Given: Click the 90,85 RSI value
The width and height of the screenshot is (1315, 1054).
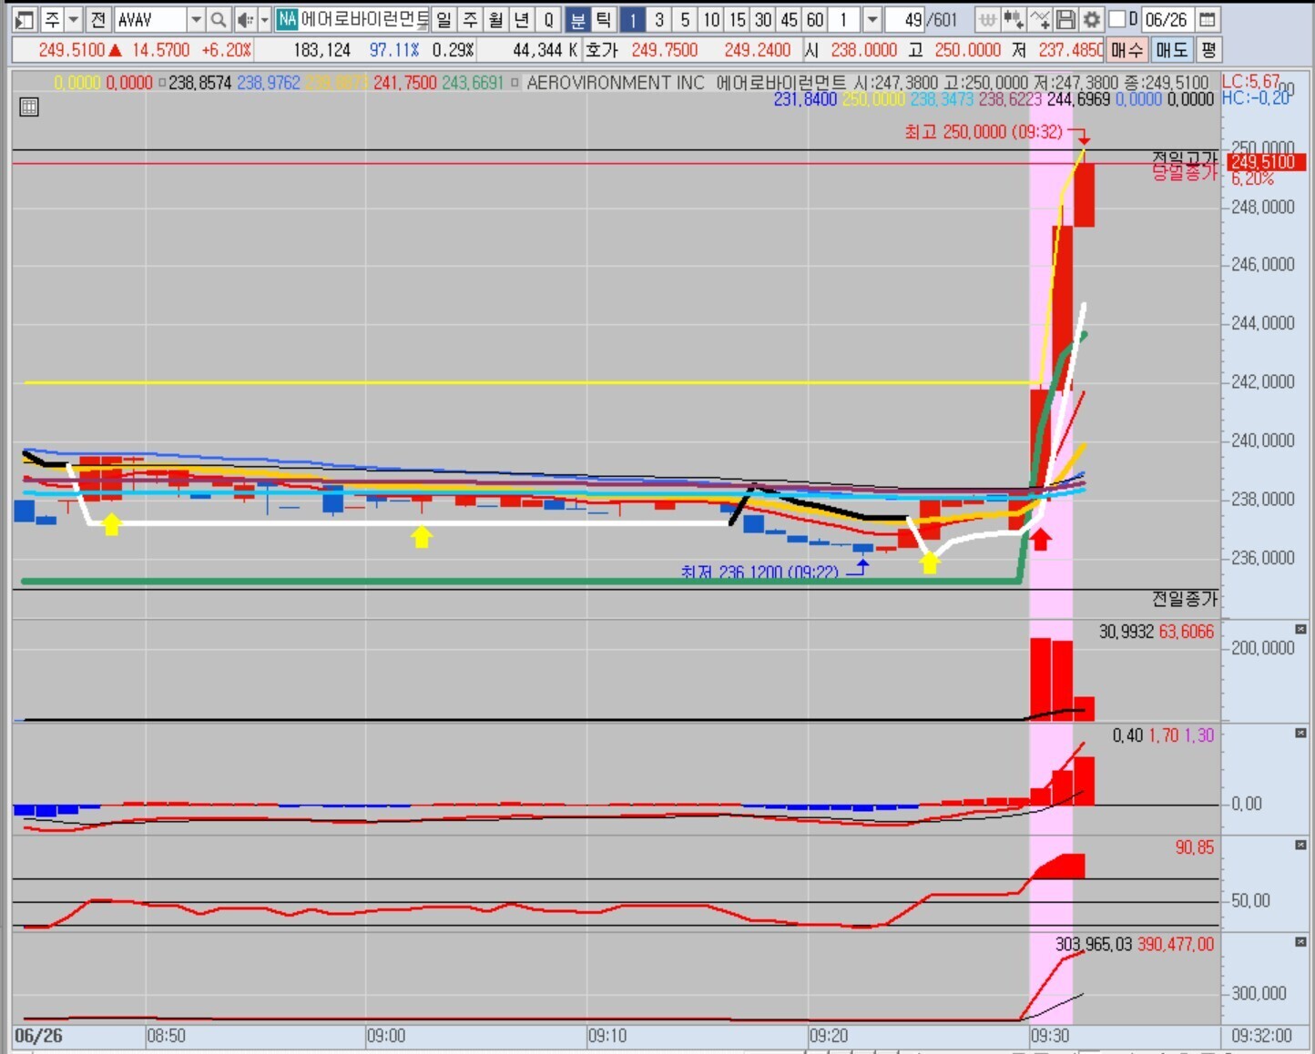Looking at the screenshot, I should (x=1194, y=847).
